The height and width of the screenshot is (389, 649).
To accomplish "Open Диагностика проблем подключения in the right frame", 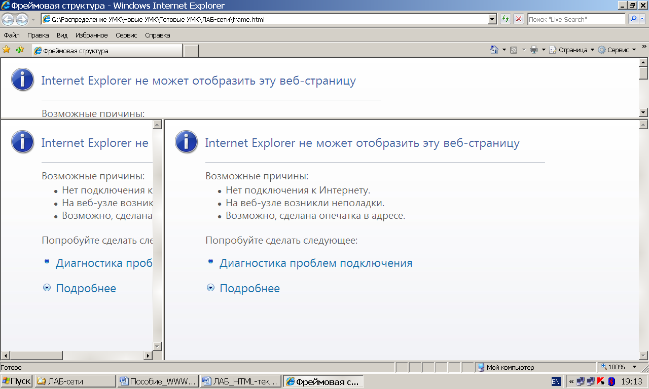I will (316, 263).
